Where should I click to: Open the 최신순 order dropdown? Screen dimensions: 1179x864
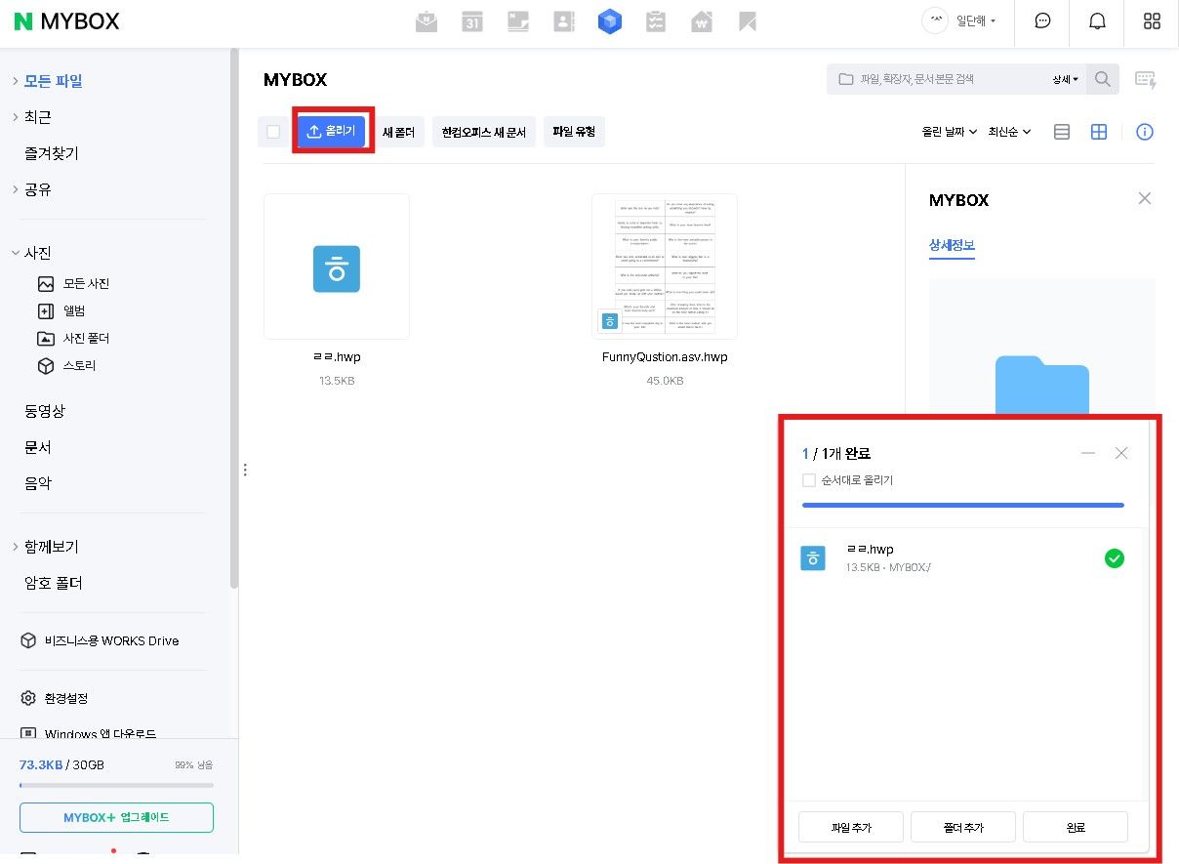tap(1009, 132)
